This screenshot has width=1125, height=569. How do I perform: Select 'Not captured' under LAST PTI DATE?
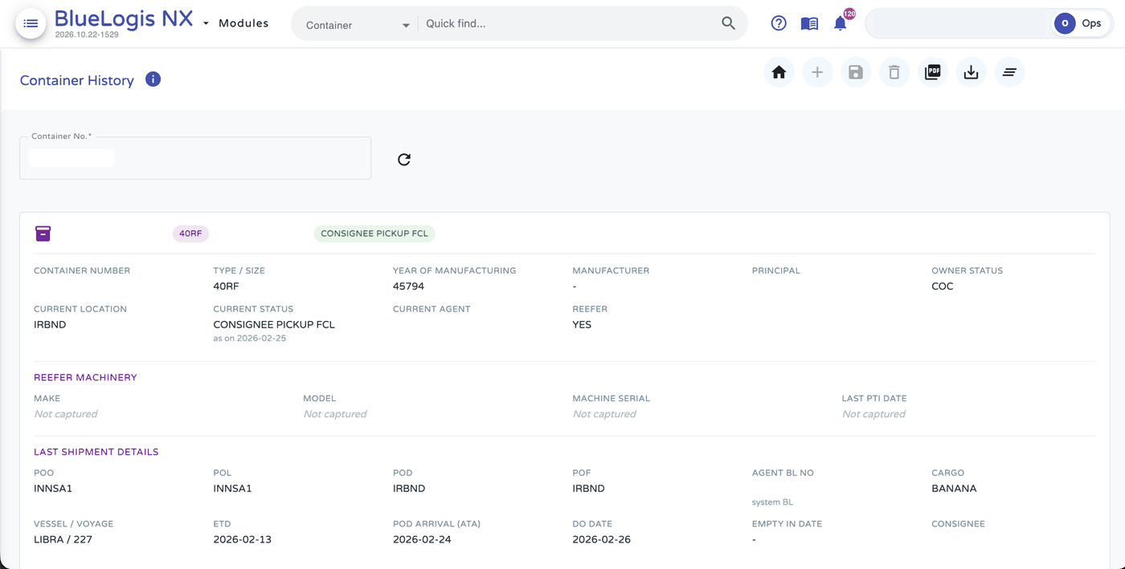pyautogui.click(x=873, y=414)
